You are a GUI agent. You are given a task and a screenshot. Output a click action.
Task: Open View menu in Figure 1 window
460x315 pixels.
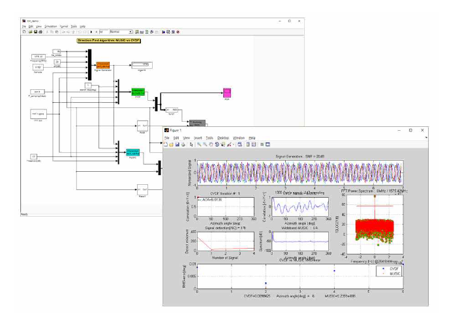click(187, 138)
